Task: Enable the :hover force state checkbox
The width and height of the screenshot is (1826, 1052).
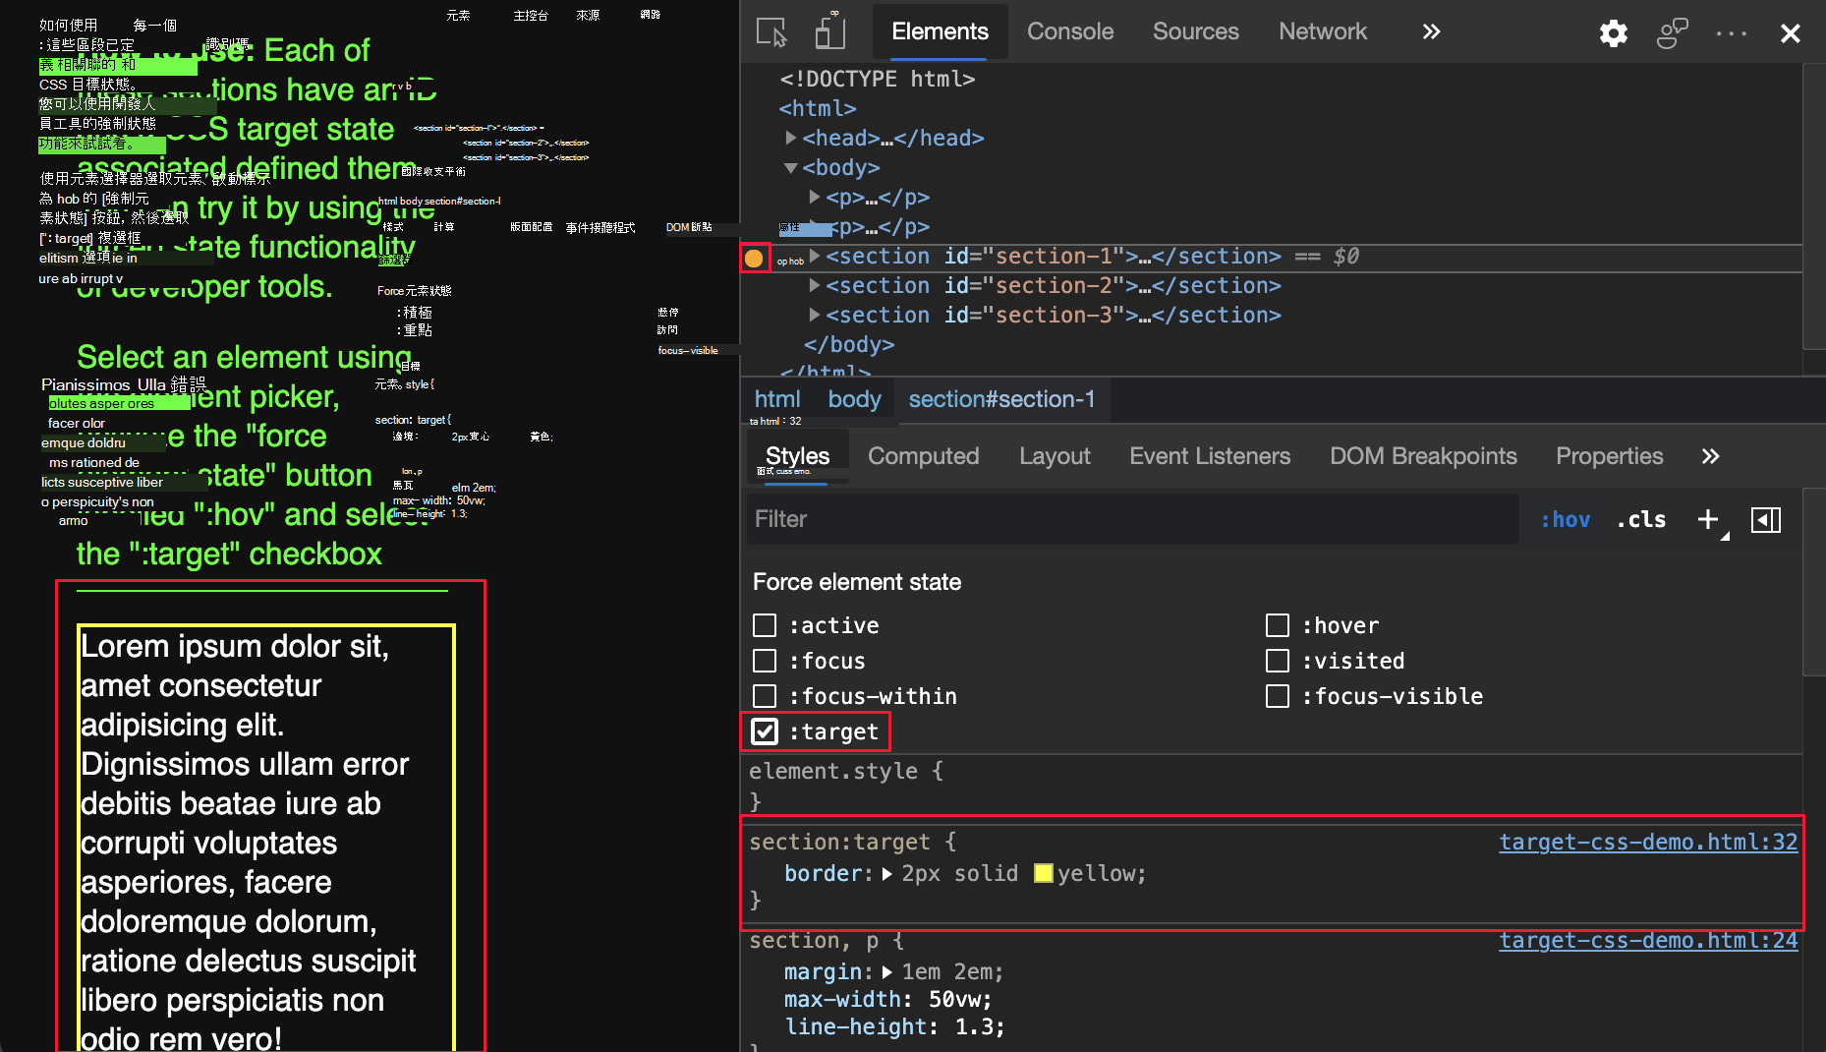Action: click(1278, 625)
